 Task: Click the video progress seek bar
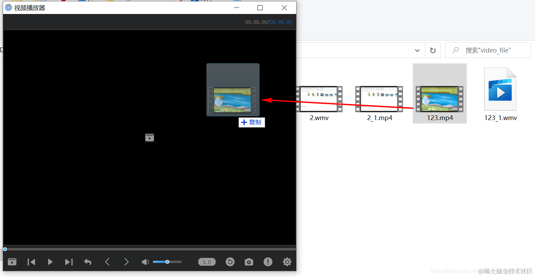[149, 249]
